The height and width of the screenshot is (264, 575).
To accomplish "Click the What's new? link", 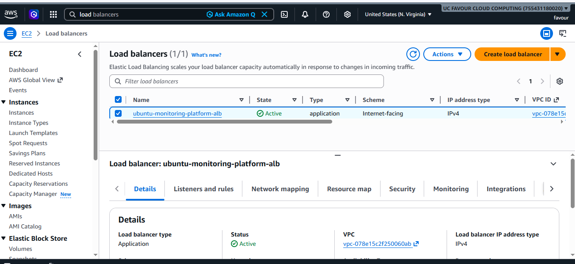I will (206, 55).
